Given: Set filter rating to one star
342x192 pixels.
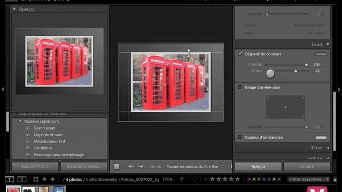Looking at the screenshot, I should 212,179.
